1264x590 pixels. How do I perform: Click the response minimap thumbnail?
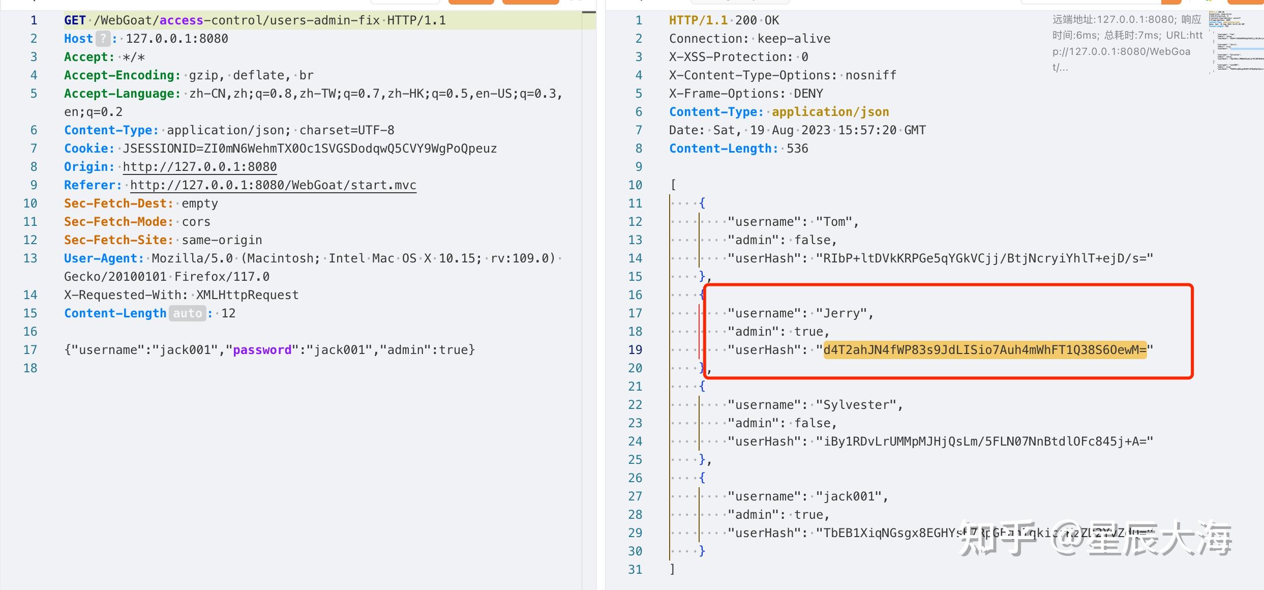(x=1236, y=43)
